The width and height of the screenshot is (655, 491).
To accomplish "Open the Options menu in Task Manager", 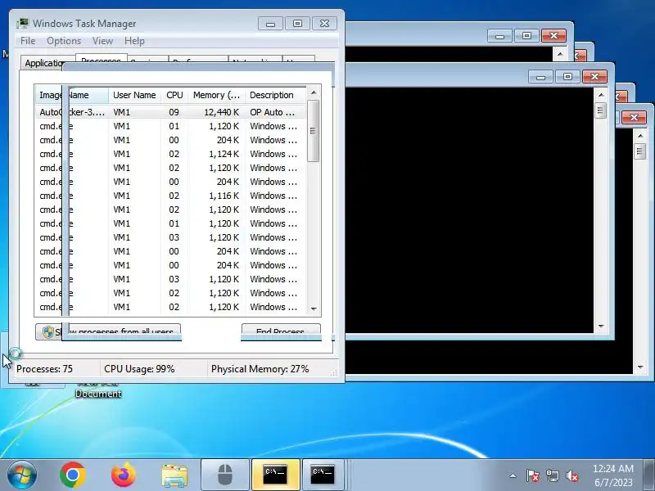I will pyautogui.click(x=64, y=41).
